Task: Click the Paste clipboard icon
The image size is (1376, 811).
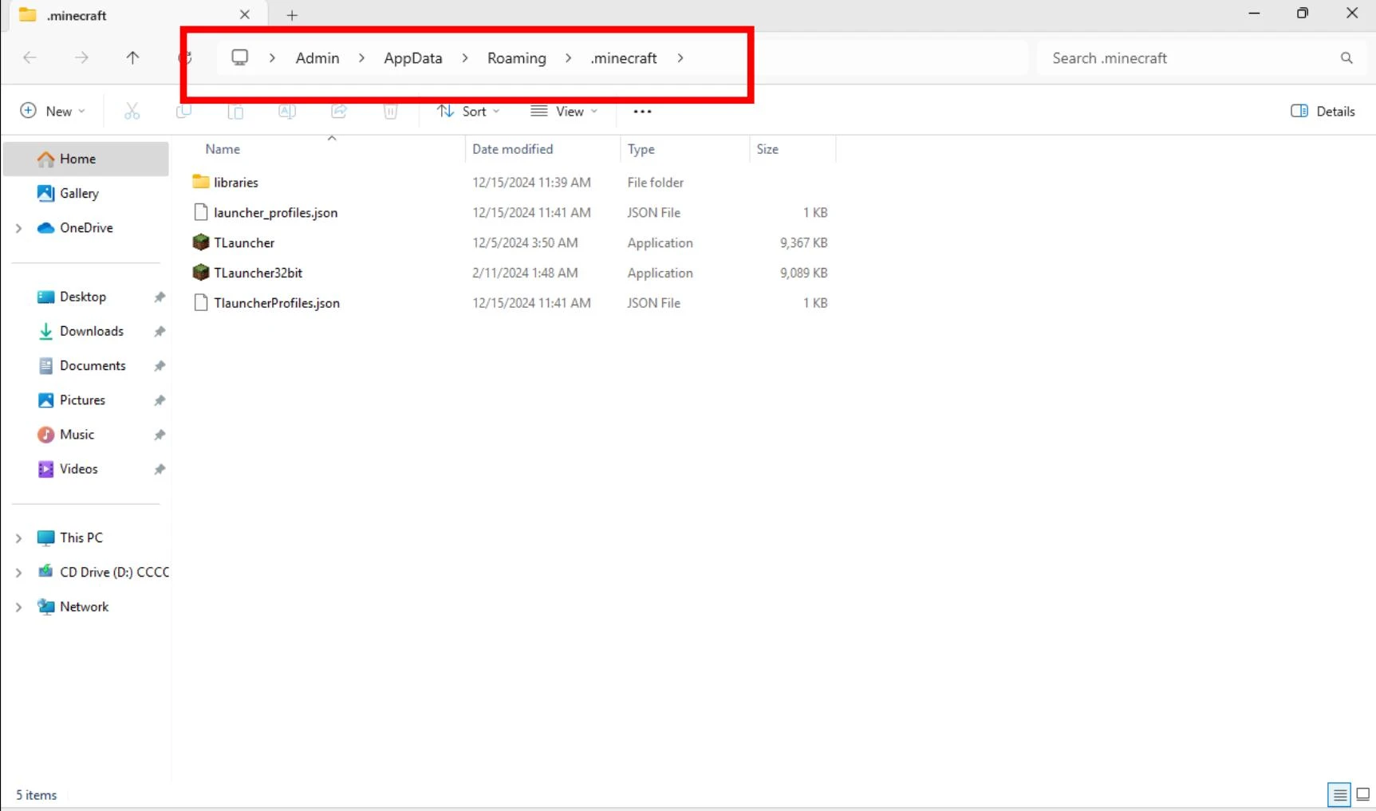Action: 235,112
